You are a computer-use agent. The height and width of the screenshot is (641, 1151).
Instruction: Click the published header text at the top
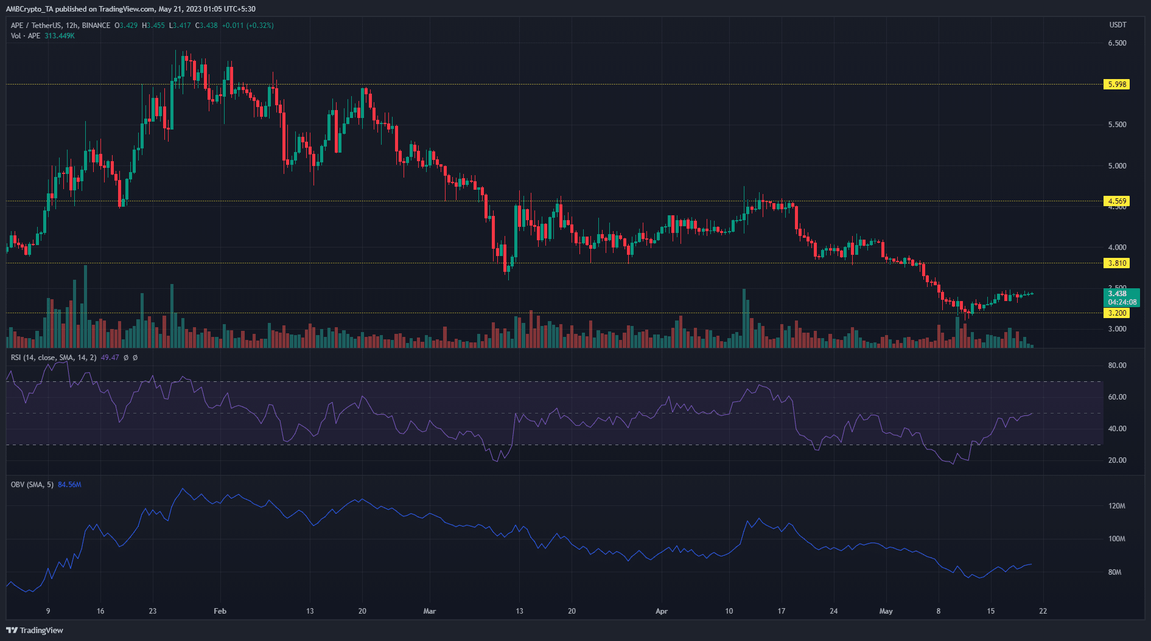point(130,9)
